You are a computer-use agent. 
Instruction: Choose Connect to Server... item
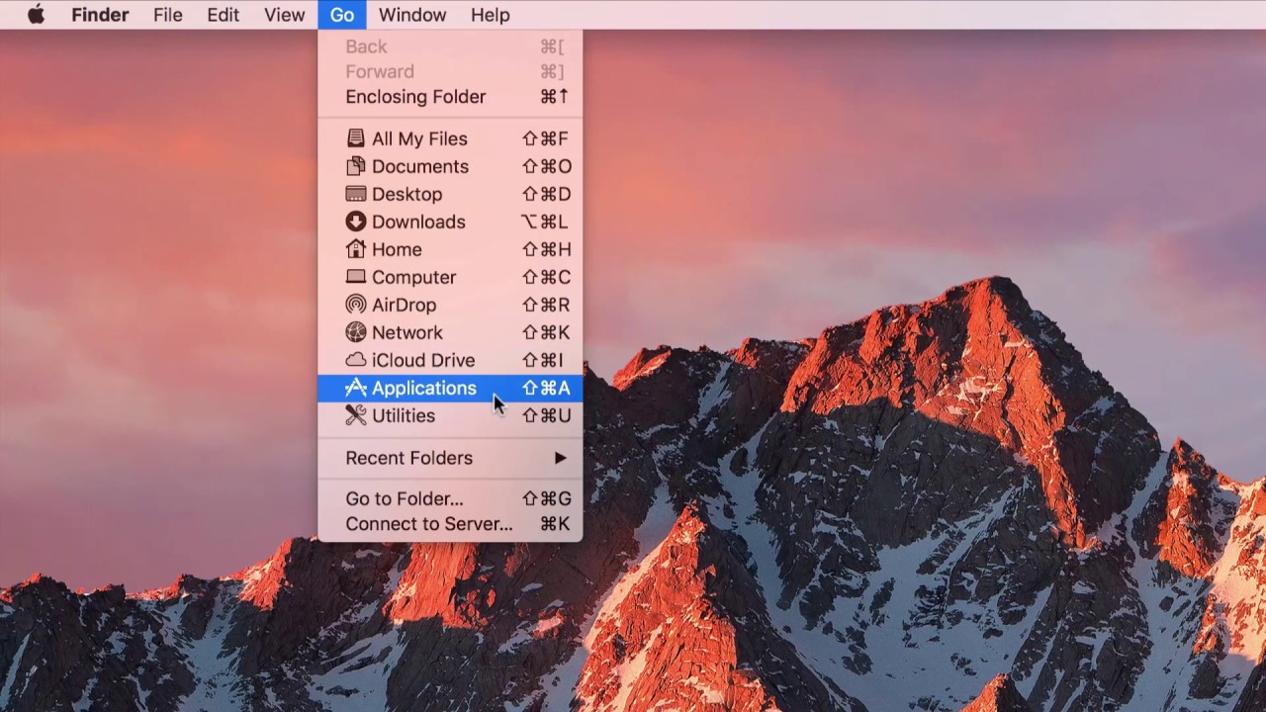pos(450,524)
